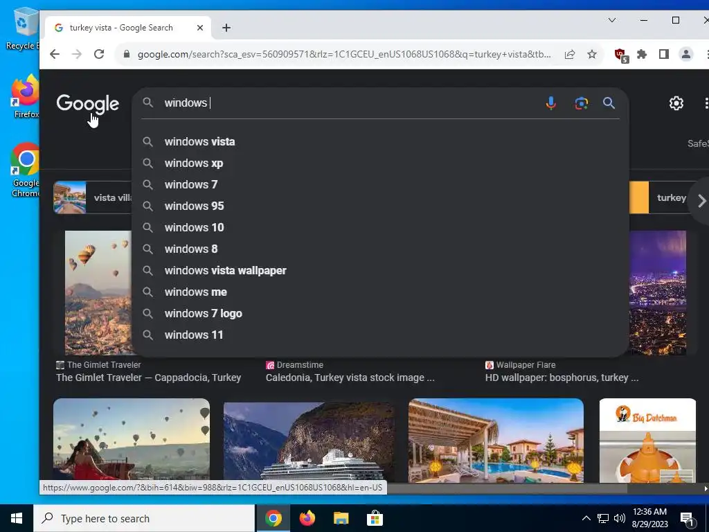Open a new tab with plus button
709x532 pixels.
coord(226,28)
